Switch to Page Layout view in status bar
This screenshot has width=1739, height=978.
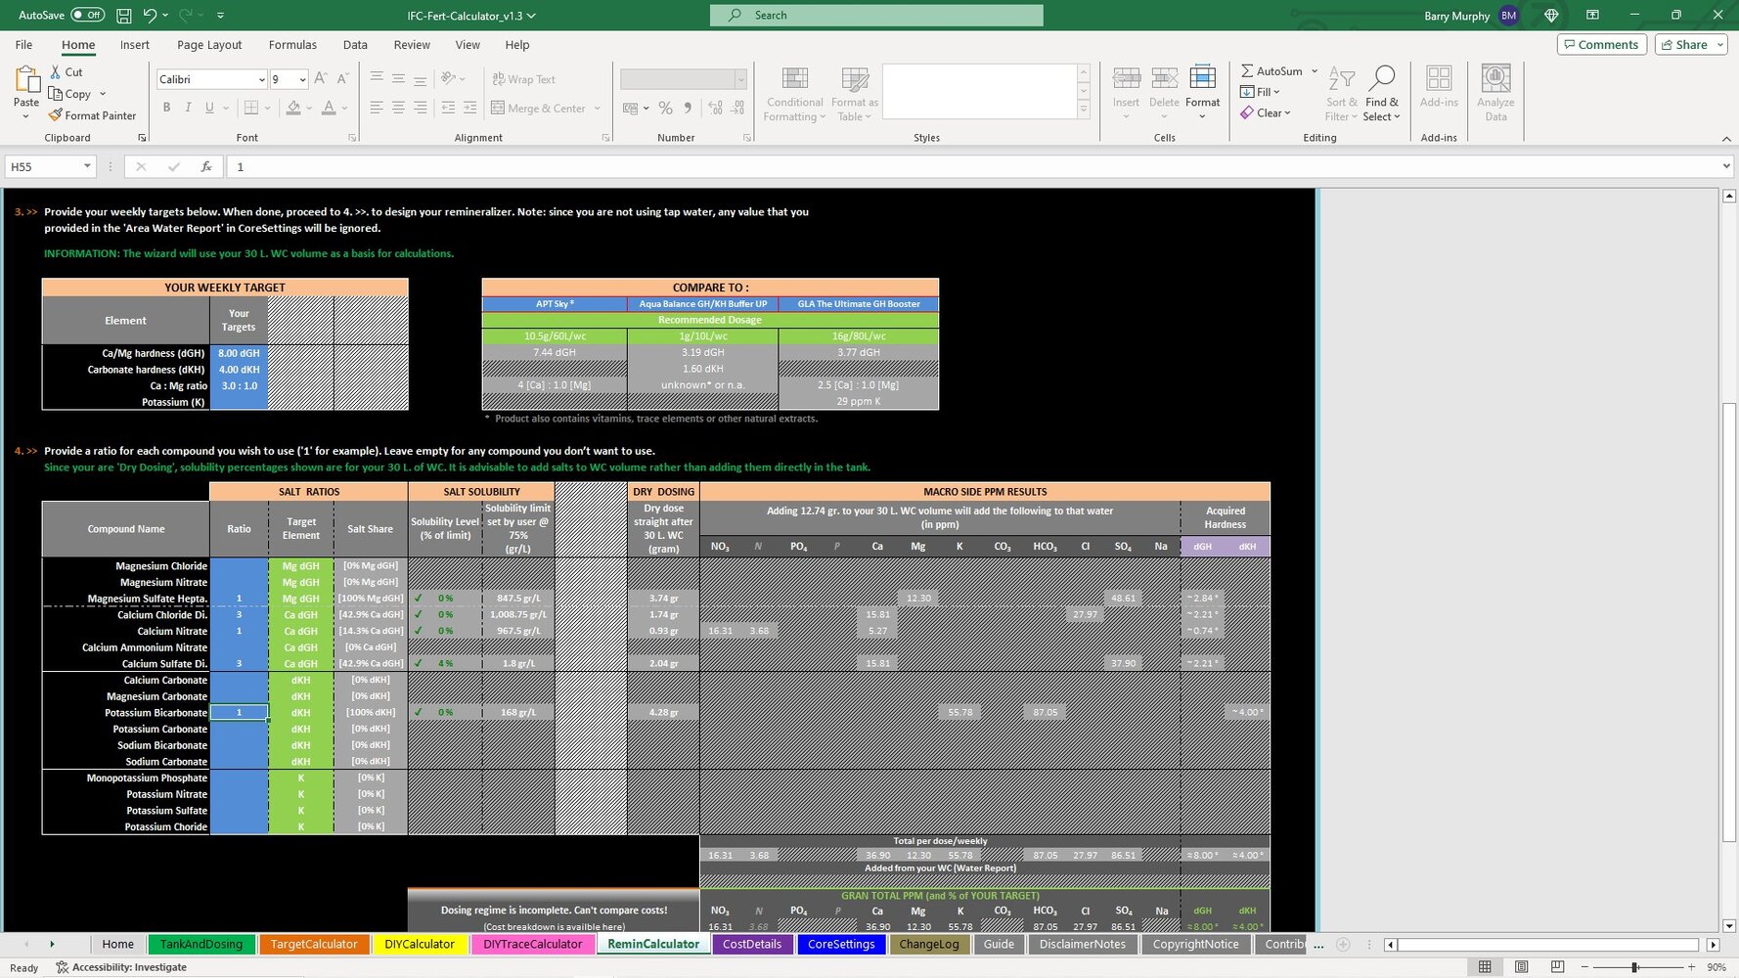click(x=1521, y=967)
